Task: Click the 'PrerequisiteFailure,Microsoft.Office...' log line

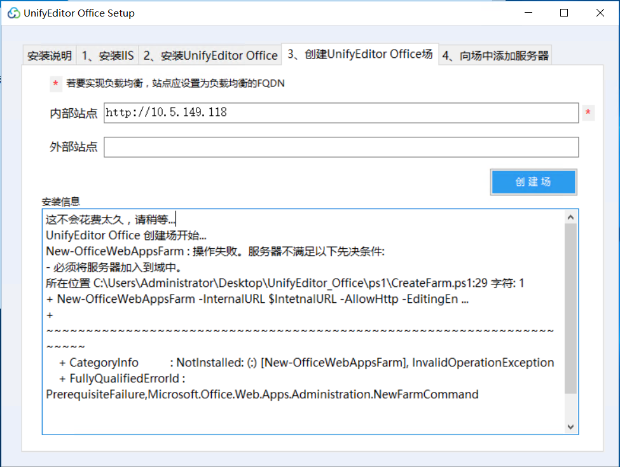Action: click(x=262, y=394)
